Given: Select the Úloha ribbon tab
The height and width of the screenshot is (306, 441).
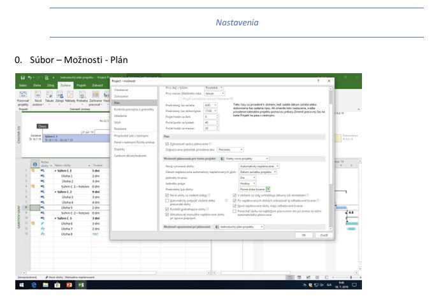Looking at the screenshot, I should pos(37,85).
